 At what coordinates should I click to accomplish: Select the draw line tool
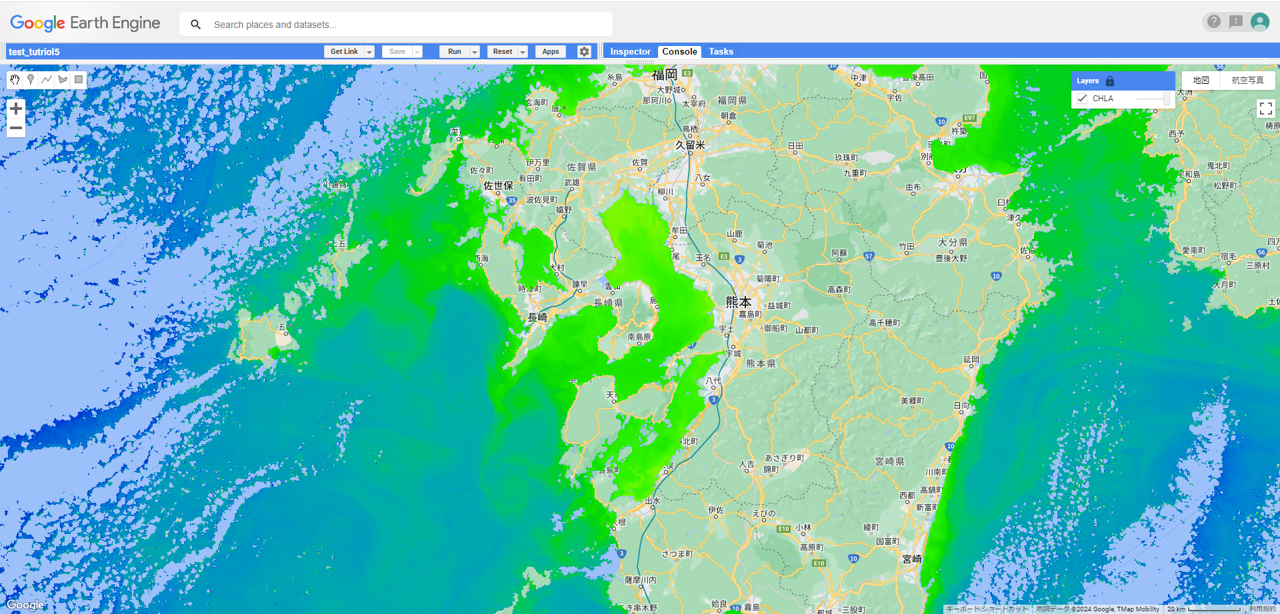tap(47, 80)
